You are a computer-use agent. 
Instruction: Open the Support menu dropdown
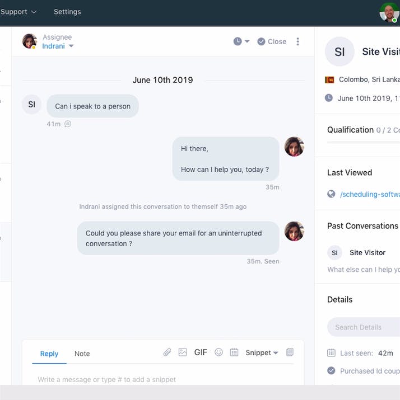(x=18, y=12)
